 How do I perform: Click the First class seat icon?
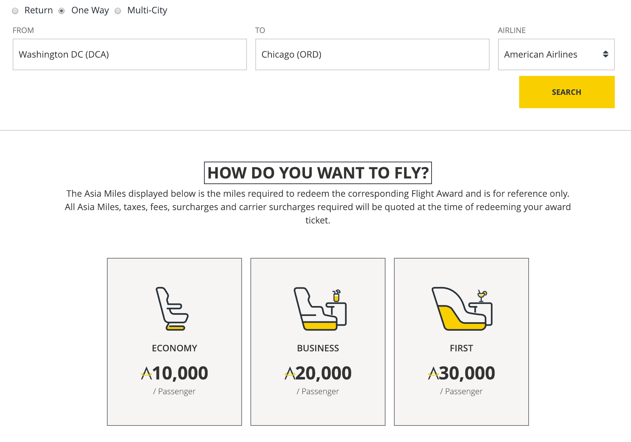[x=461, y=309]
